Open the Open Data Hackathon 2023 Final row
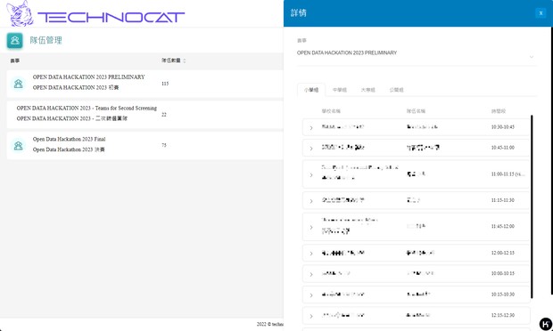This screenshot has height=331, width=553. [145, 145]
